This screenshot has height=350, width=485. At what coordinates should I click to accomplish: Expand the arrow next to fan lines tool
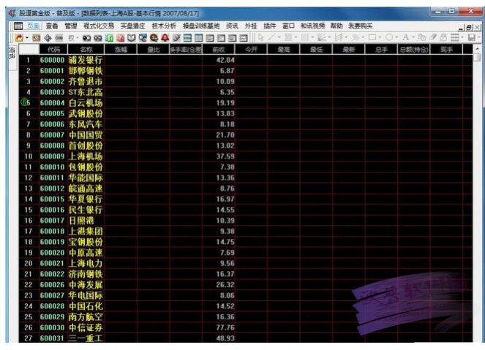point(329,38)
